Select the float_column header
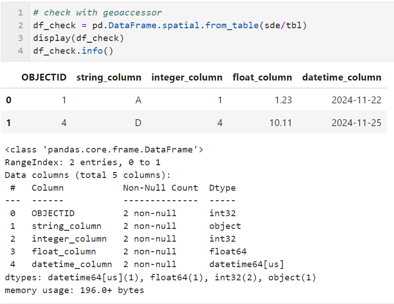This screenshot has width=394, height=304. click(262, 77)
